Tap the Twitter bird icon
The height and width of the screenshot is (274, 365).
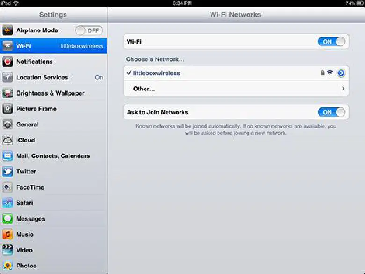click(7, 171)
